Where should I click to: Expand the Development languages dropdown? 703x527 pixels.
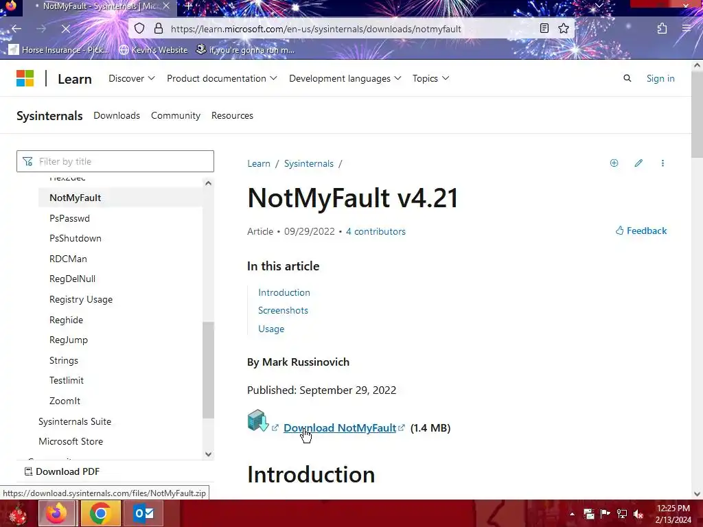[345, 78]
